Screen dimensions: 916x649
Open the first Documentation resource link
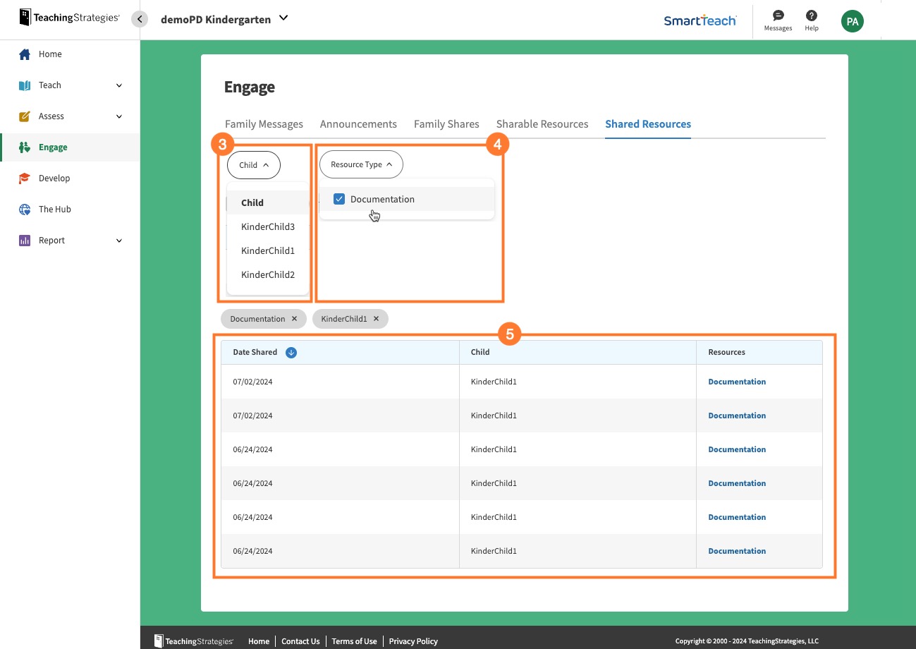(x=736, y=381)
